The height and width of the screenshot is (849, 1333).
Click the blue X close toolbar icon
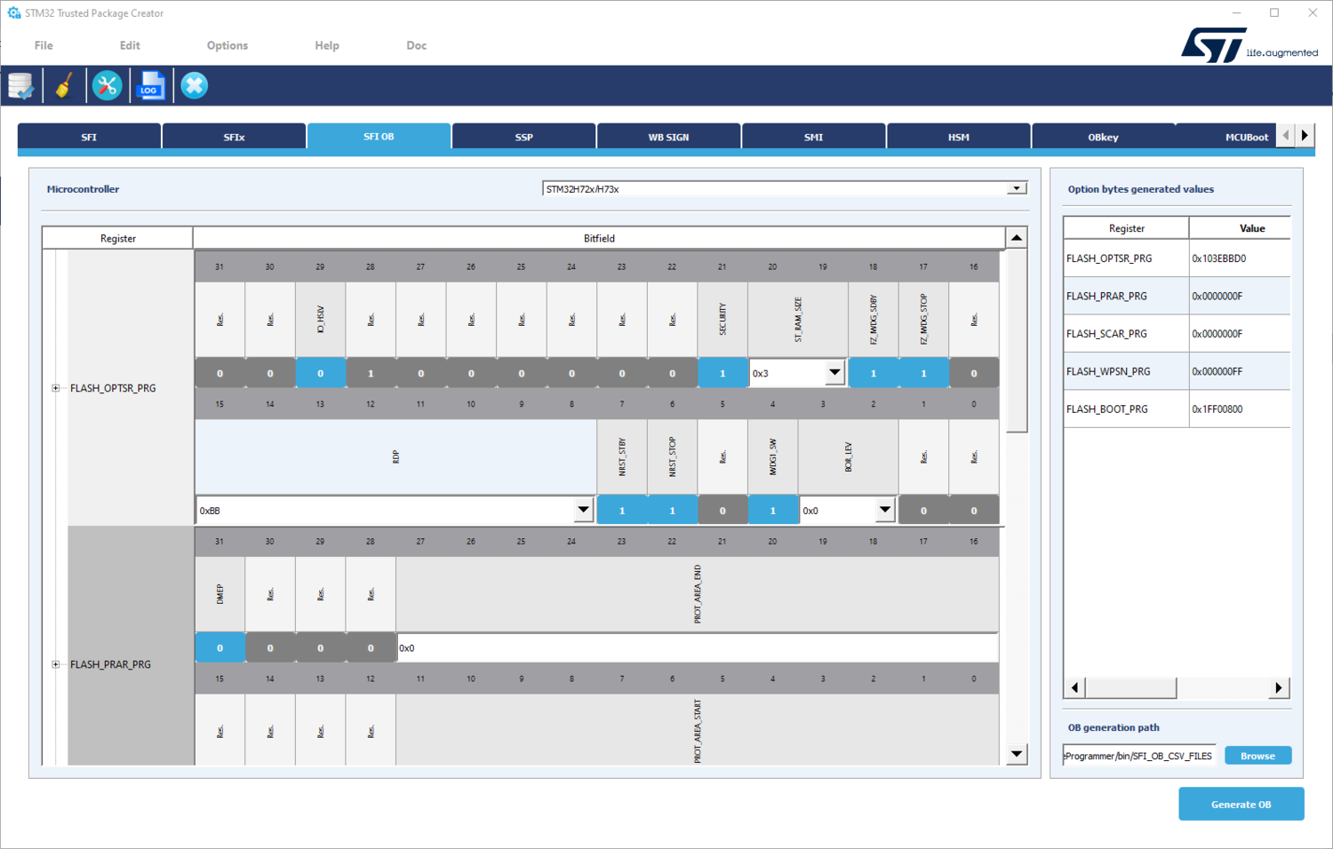point(195,86)
